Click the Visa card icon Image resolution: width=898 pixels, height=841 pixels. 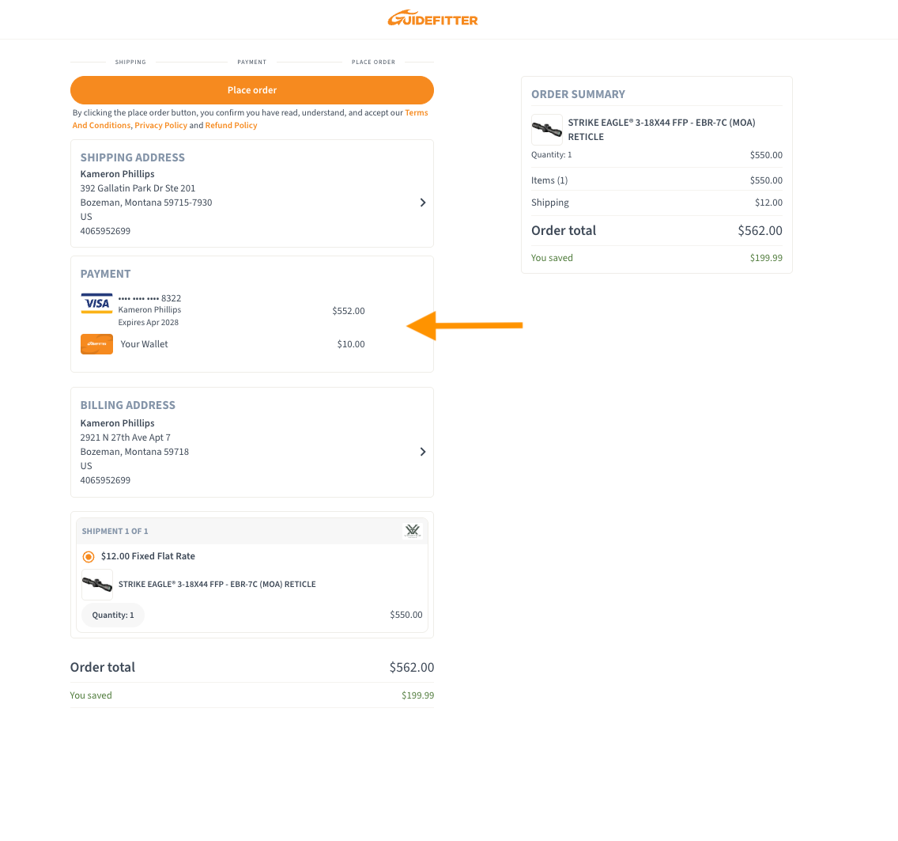point(96,303)
